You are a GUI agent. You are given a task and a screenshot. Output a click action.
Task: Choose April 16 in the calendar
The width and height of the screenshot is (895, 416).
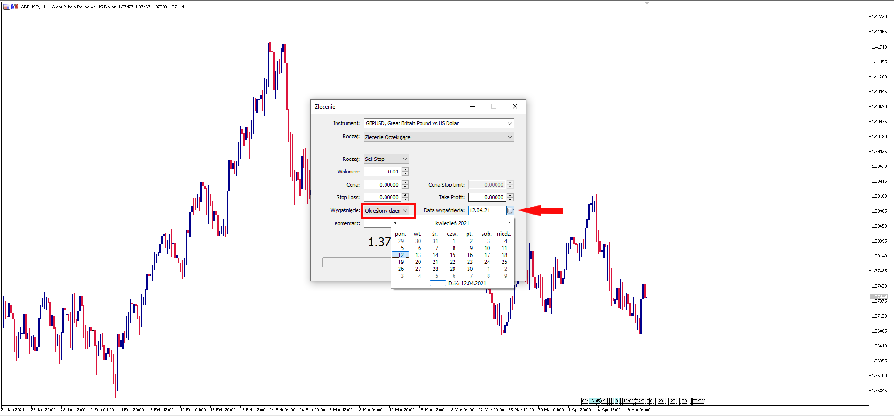pyautogui.click(x=470, y=255)
